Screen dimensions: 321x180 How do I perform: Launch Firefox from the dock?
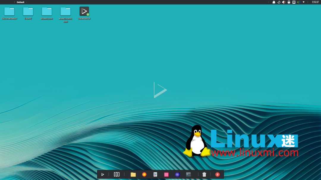(x=144, y=174)
